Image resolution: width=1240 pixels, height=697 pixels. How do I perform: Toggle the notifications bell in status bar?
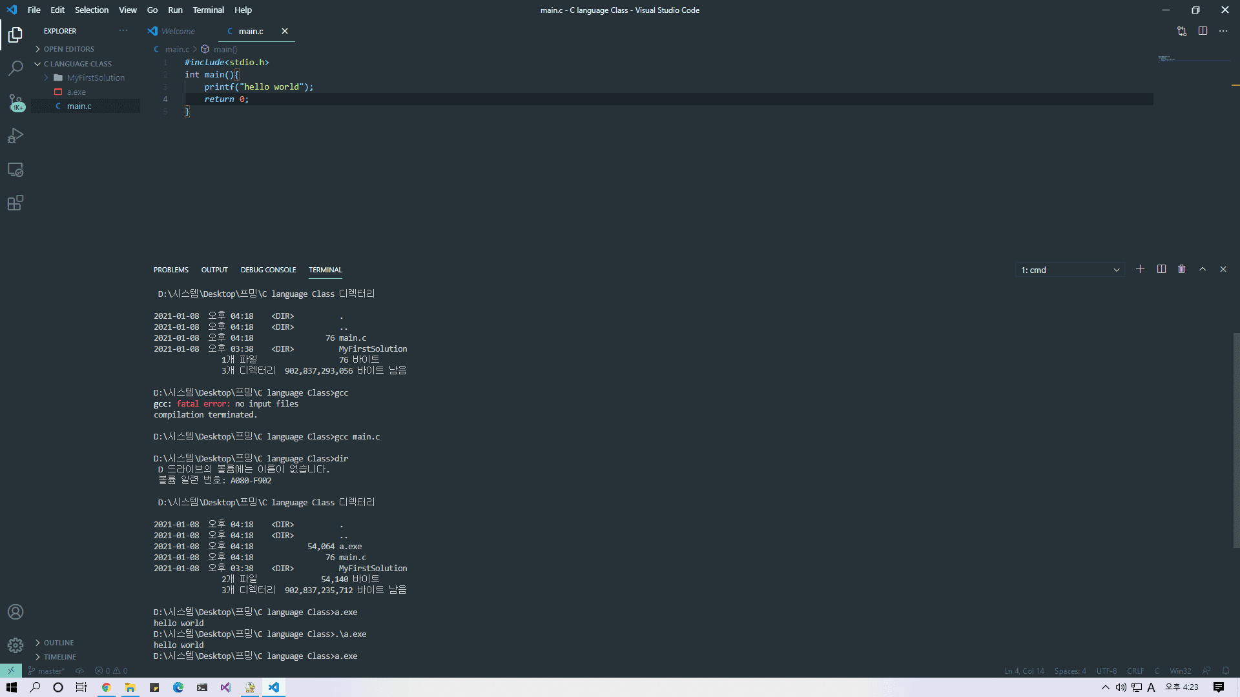1225,671
